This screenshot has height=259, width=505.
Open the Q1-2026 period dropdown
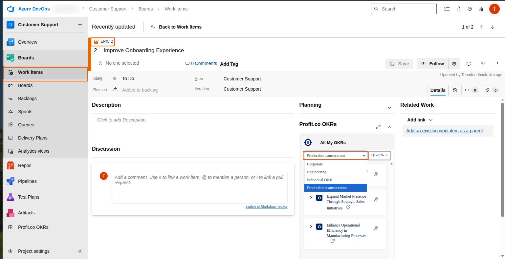click(380, 155)
